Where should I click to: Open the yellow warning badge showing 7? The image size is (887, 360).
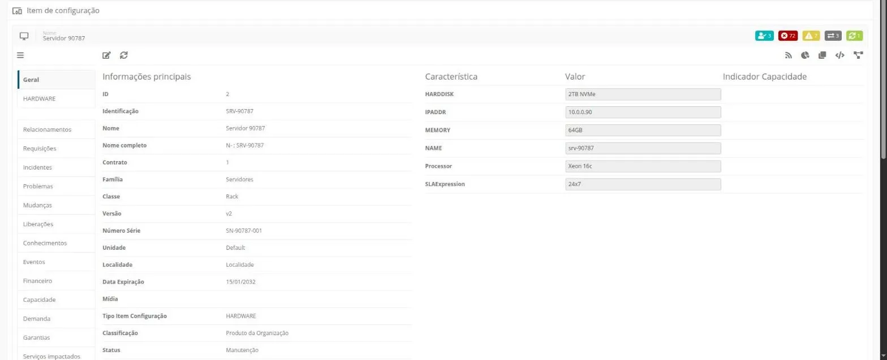811,36
